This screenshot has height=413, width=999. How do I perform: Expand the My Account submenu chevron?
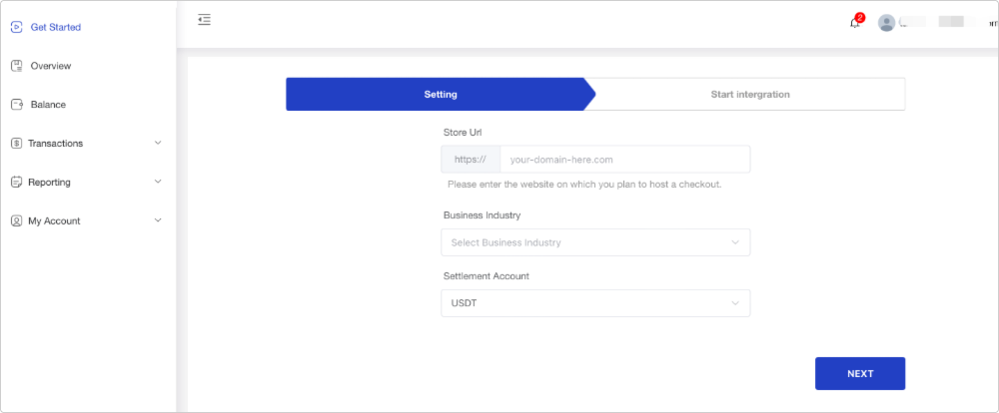coord(158,220)
